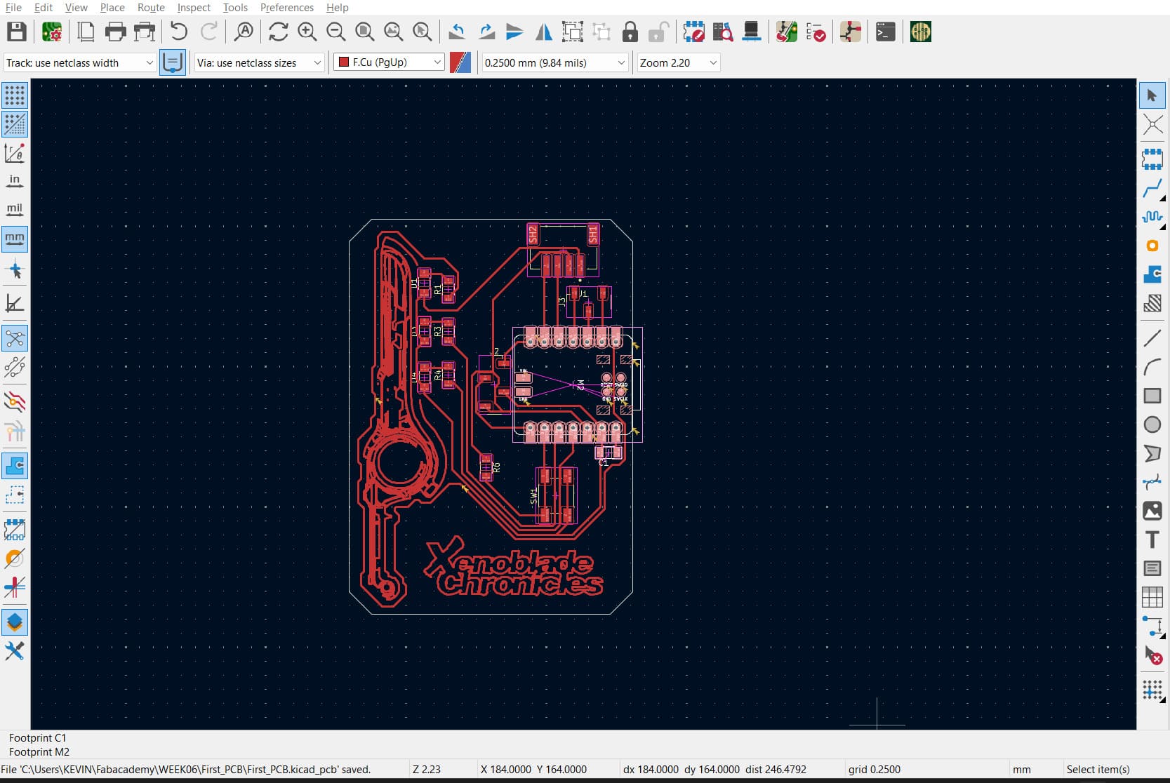This screenshot has height=783, width=1170.
Task: Select the Add Footprint tool
Action: (1152, 158)
